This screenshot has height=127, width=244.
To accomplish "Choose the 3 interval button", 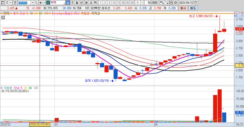I will [x=105, y=3].
